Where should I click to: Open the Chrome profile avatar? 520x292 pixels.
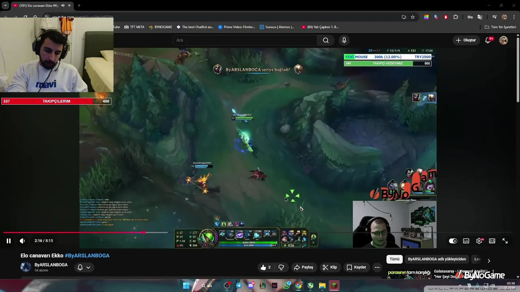coord(504,17)
